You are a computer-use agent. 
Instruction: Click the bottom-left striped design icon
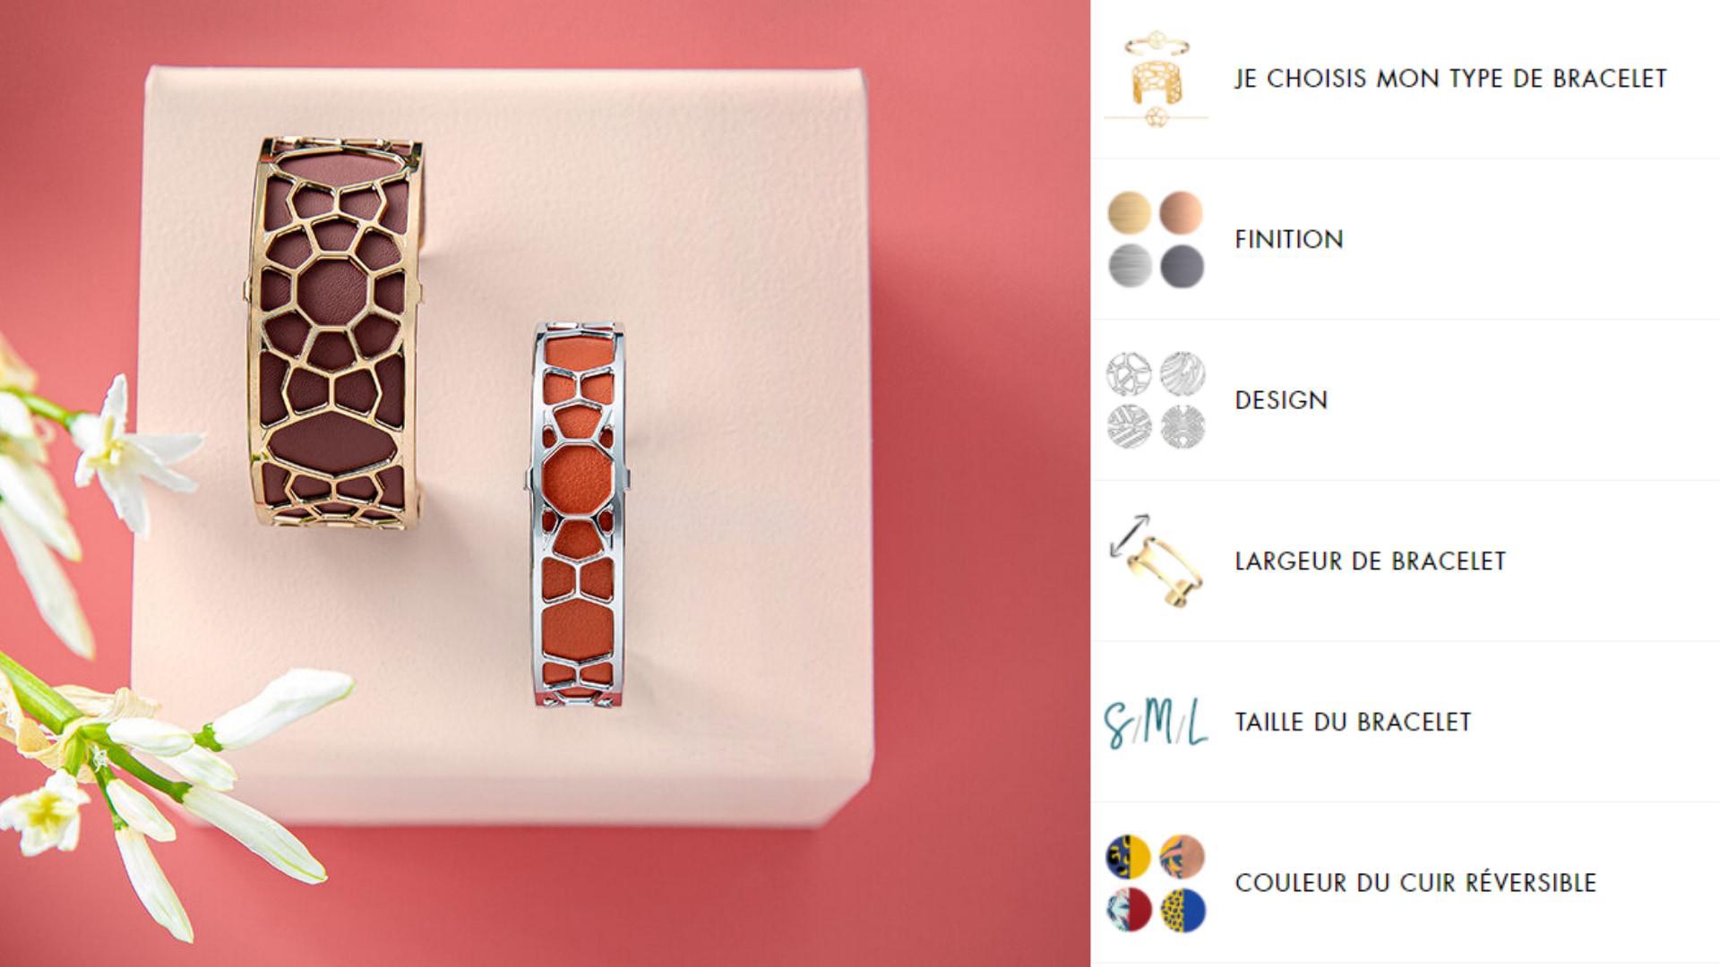[x=1129, y=427]
